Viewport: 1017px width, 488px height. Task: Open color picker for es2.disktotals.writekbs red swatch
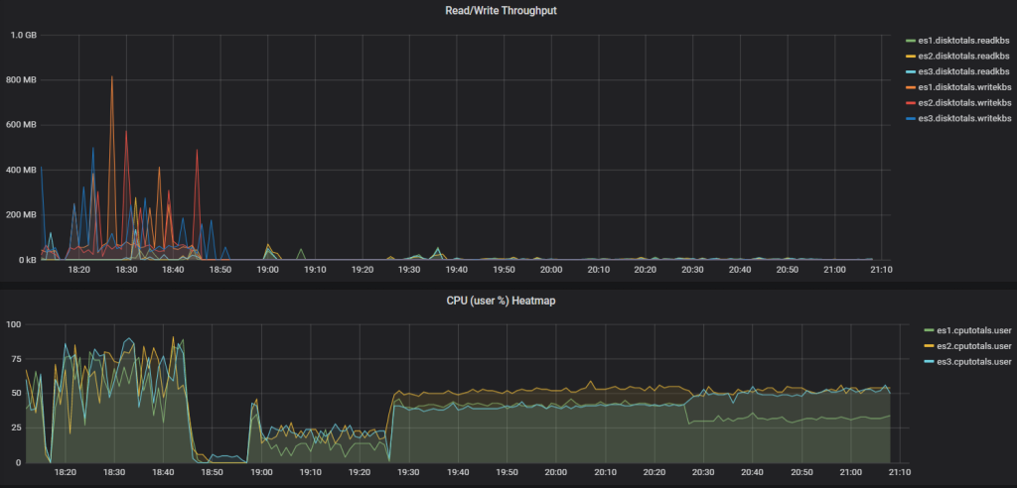(x=910, y=103)
